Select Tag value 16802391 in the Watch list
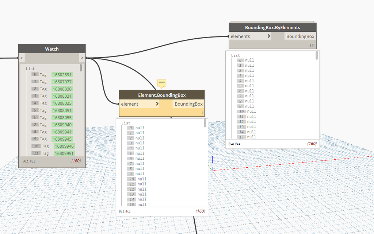 click(62, 74)
